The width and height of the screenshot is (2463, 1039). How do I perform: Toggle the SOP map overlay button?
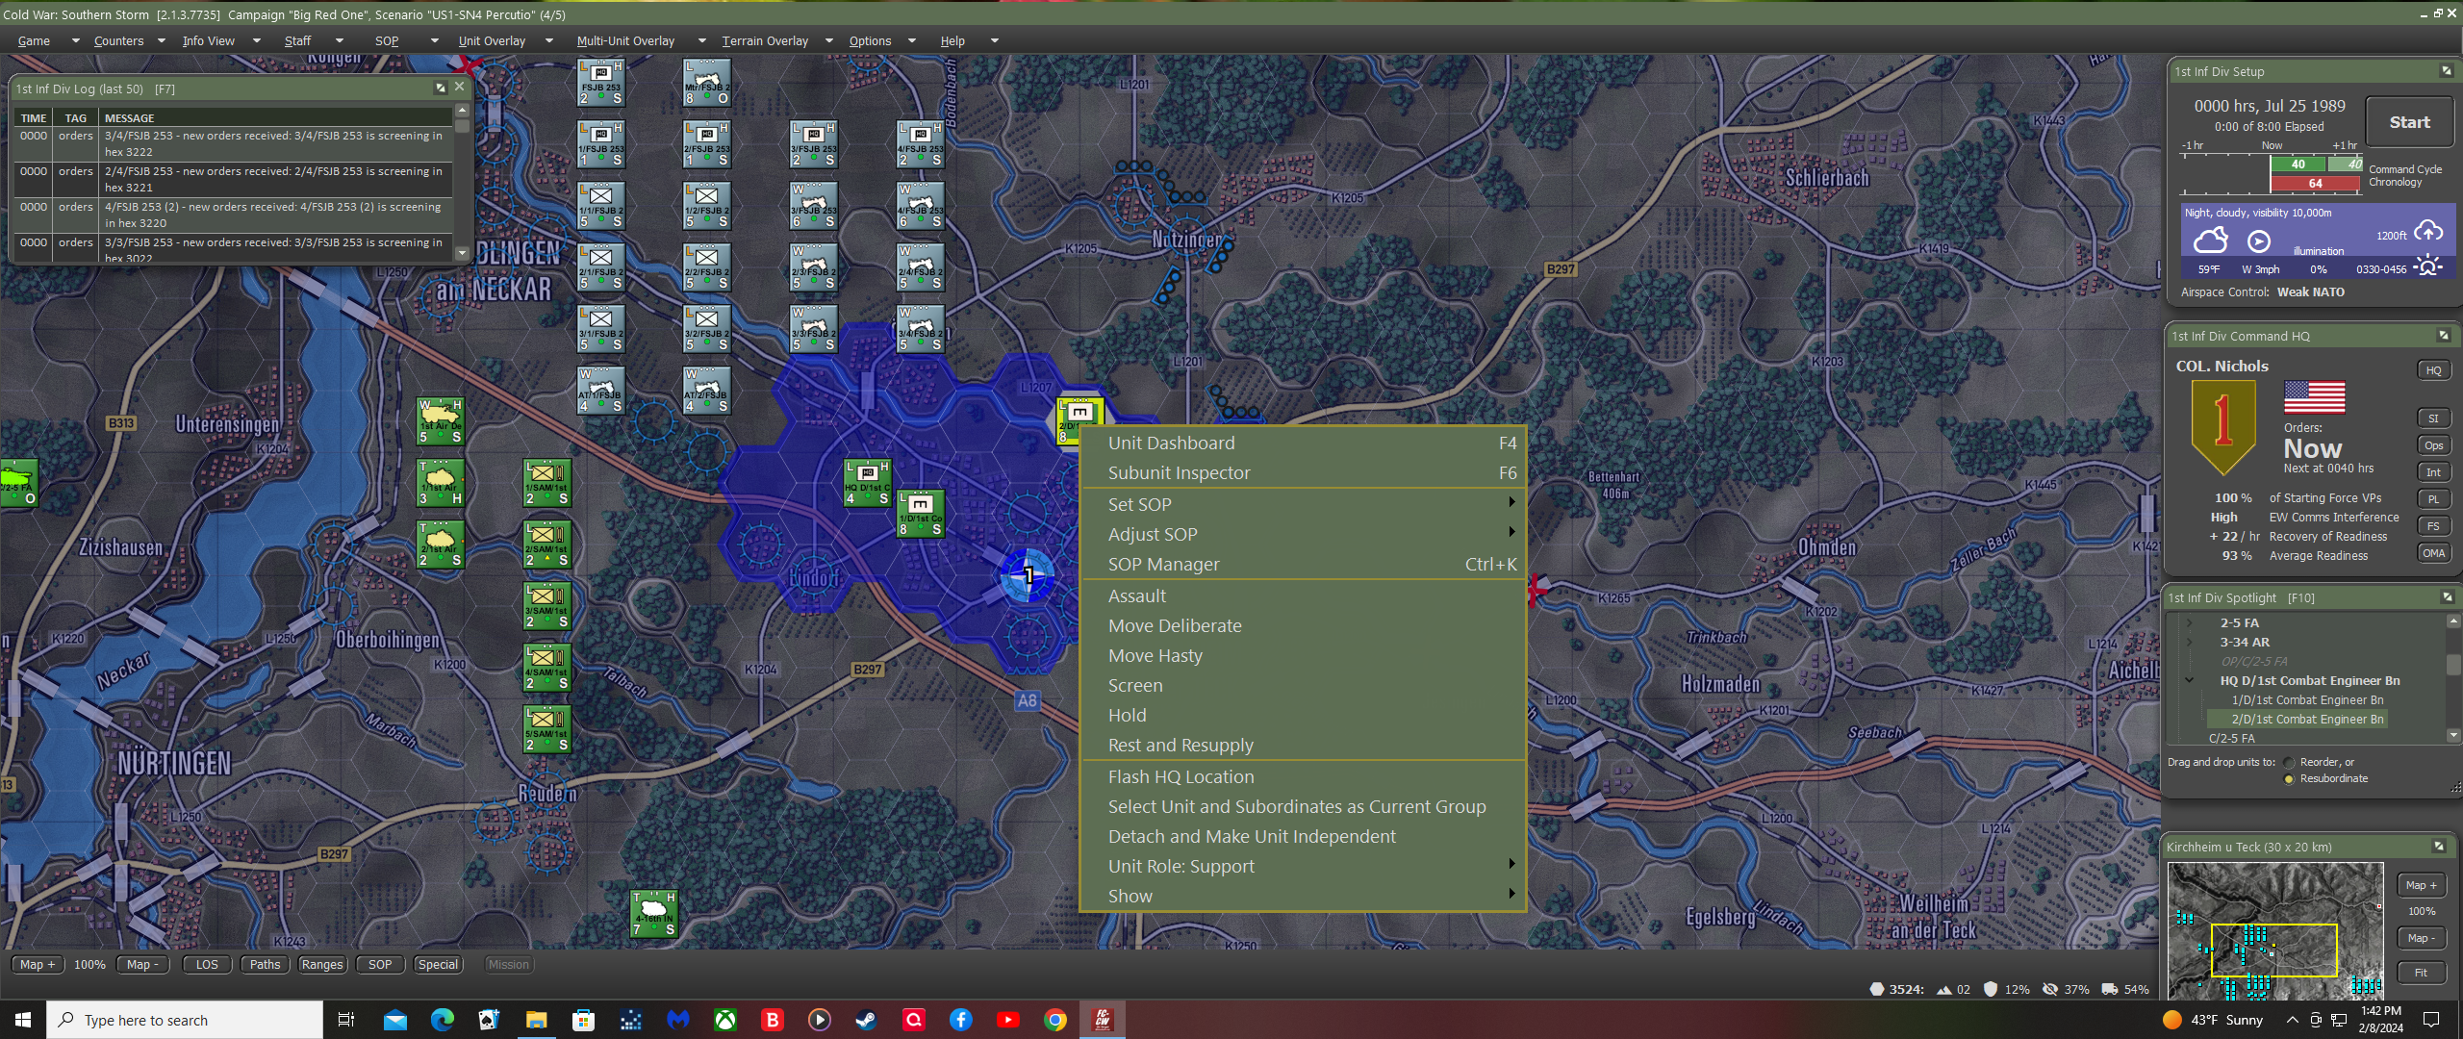pos(380,964)
